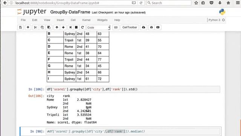Image resolution: width=241 pixels, height=136 pixels.
Task: Click the CellToolbar button
Action: tap(130, 27)
